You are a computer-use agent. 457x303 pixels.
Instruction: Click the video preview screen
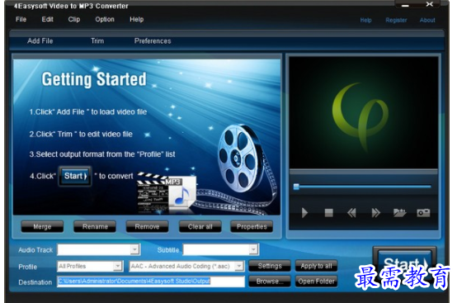(364, 112)
